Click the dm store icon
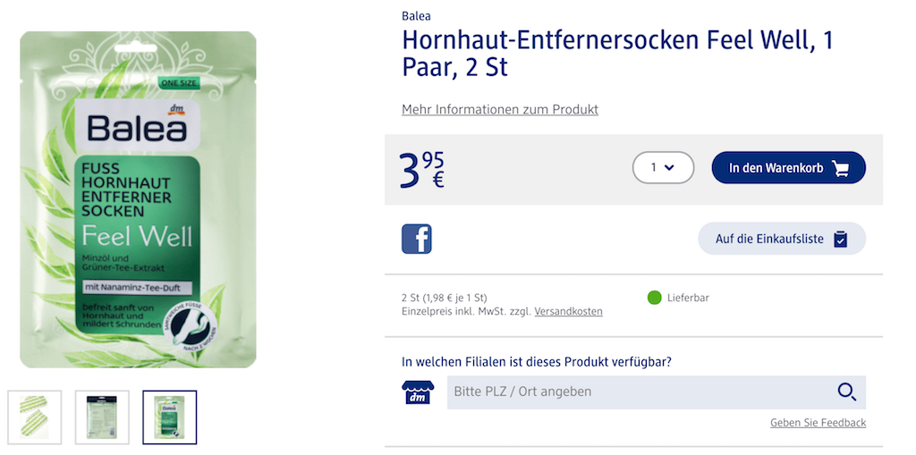 tap(417, 392)
